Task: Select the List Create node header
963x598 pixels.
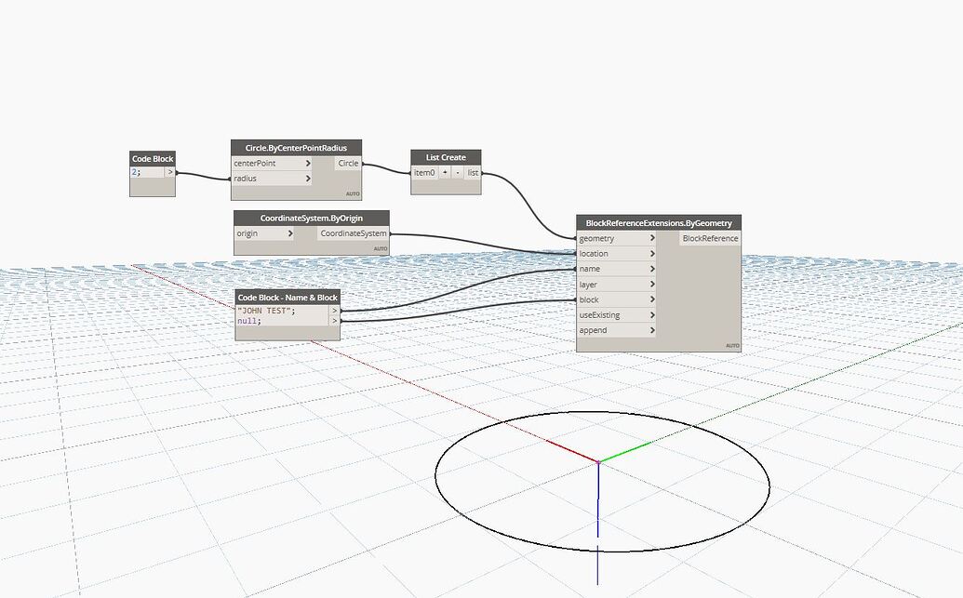Action: 445,157
